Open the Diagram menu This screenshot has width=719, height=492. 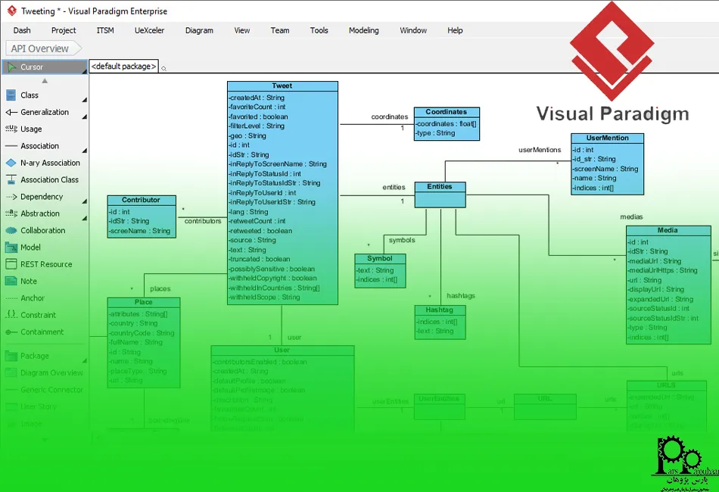point(199,30)
